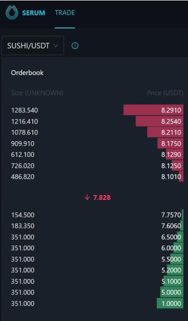This screenshot has width=188, height=321.
Task: Click the ask size 486.820
Action: coord(22,177)
